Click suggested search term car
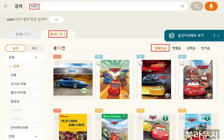This screenshot has height=140, width=224. [x=56, y=19]
